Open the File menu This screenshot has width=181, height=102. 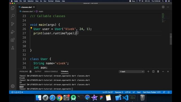pyautogui.click(x=21, y=1)
